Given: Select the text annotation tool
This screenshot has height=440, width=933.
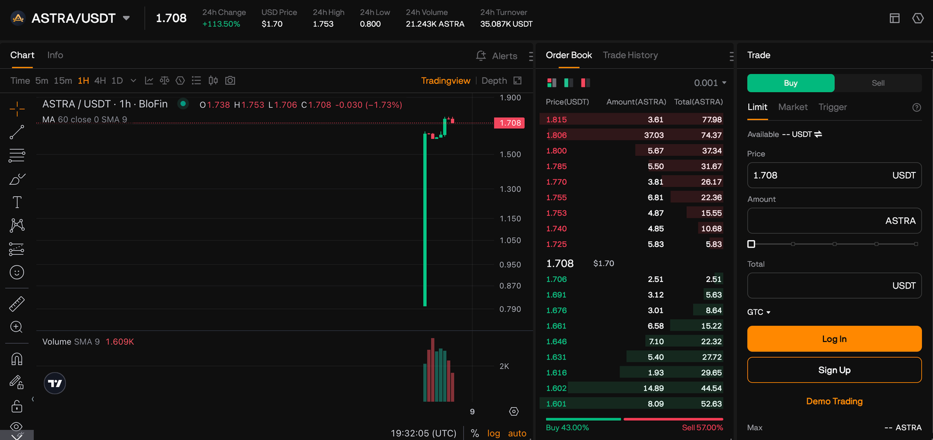Looking at the screenshot, I should coord(17,202).
